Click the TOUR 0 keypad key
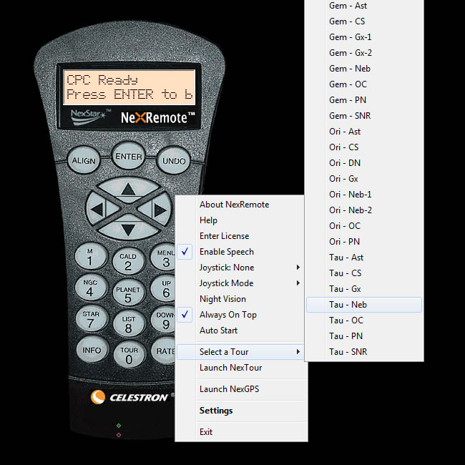This screenshot has width=465, height=465. click(129, 355)
